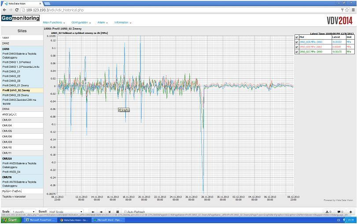Uncheck the 2AN3_02A MPa plot checkbox
The height and width of the screenshot is (224, 357).
click(x=296, y=42)
